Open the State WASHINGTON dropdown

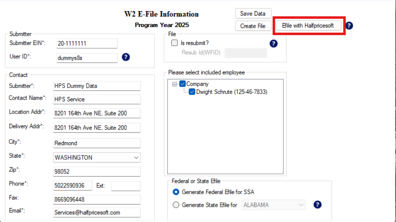click(x=97, y=157)
